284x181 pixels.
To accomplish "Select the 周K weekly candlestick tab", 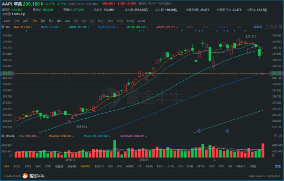I will coord(43,21).
